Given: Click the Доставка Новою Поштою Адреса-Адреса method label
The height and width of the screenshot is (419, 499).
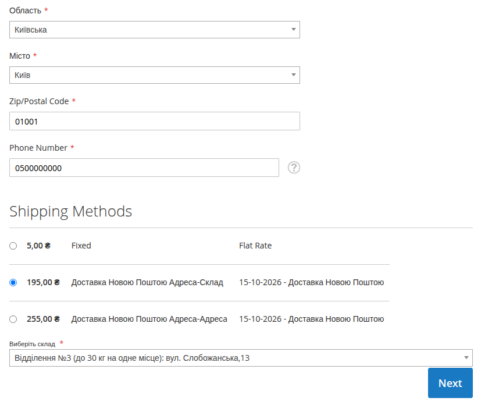Looking at the screenshot, I should [149, 319].
